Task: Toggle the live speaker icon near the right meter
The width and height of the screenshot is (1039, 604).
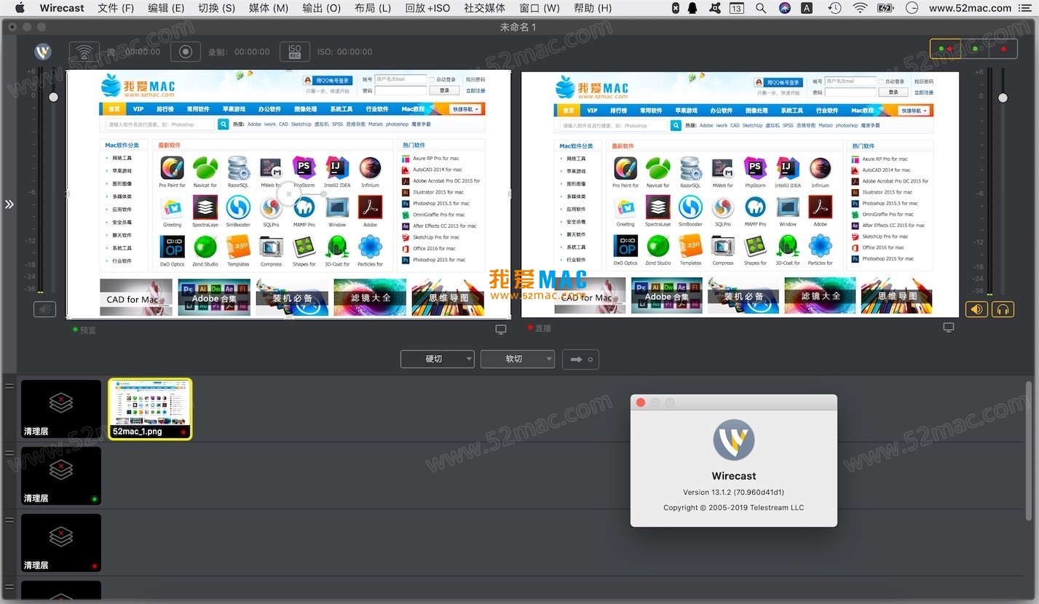Action: pos(976,309)
